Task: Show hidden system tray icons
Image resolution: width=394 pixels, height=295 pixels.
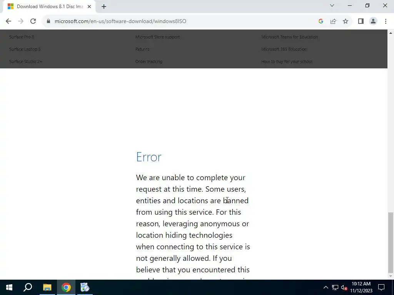Action: coord(326,287)
